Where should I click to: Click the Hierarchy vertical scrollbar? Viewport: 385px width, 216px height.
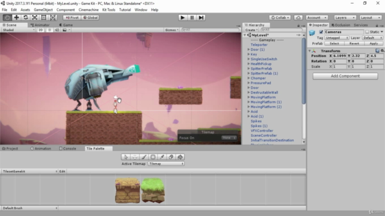tap(304, 71)
